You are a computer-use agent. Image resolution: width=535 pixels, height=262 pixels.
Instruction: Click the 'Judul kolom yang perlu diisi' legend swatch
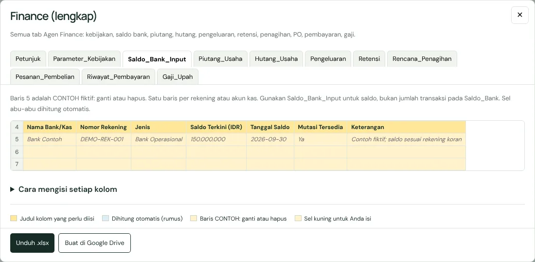(14, 218)
